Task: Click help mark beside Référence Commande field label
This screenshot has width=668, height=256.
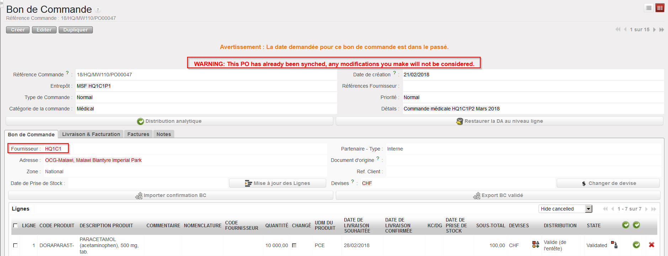Action: [67, 73]
